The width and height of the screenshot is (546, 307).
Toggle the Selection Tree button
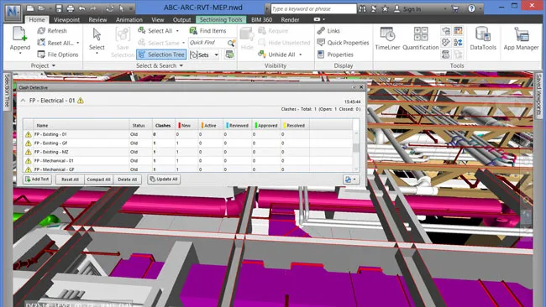(161, 55)
